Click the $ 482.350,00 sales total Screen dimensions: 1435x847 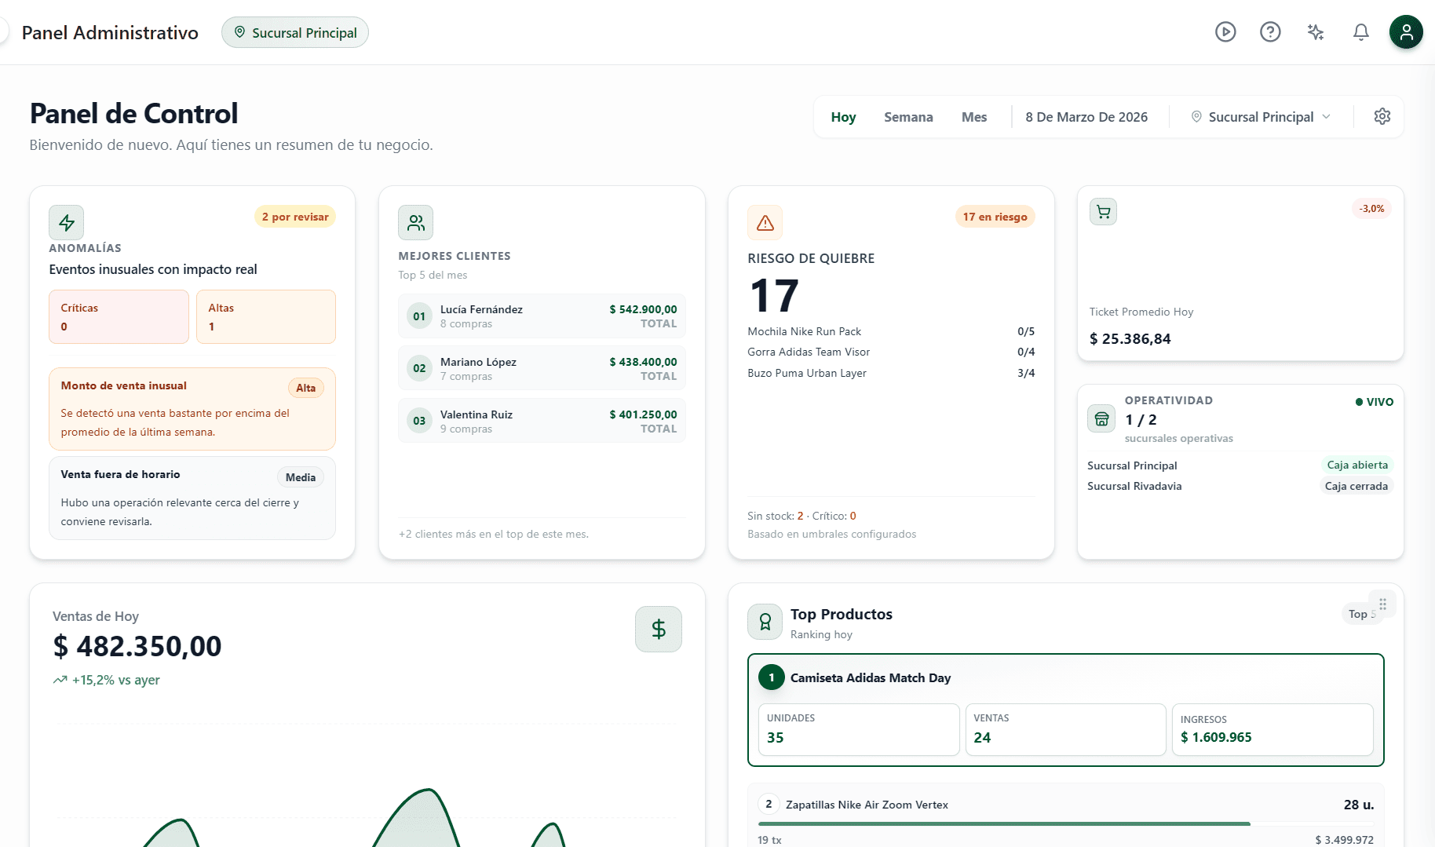click(x=137, y=647)
